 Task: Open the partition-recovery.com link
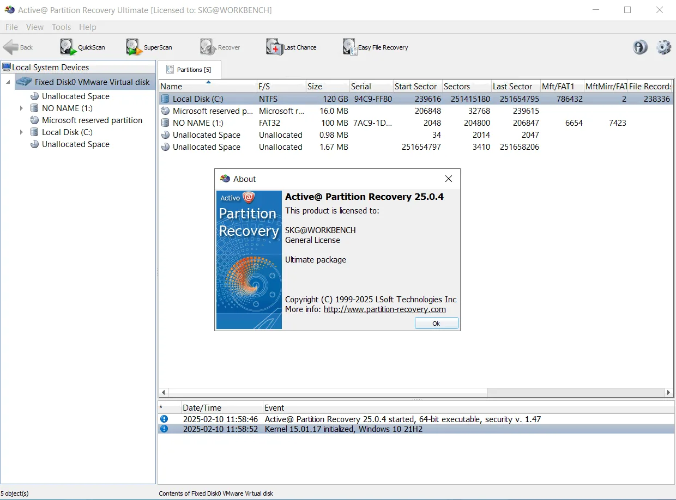(385, 309)
